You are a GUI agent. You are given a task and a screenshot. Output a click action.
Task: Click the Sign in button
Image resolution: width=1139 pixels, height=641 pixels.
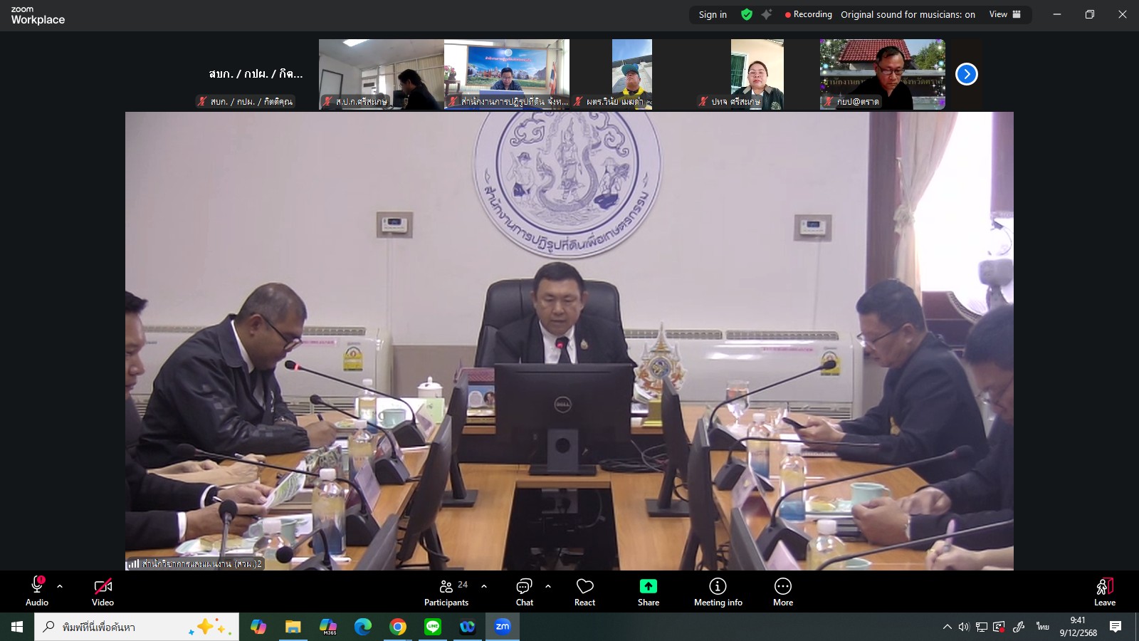[x=713, y=14]
